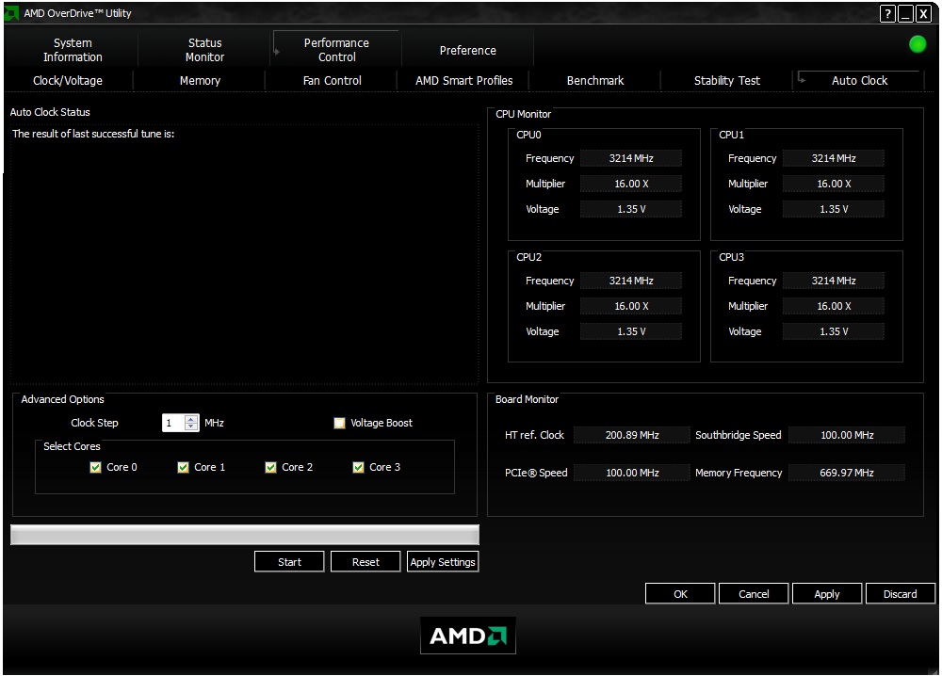Click the Clock Step value field
942x676 pixels.
click(x=173, y=423)
